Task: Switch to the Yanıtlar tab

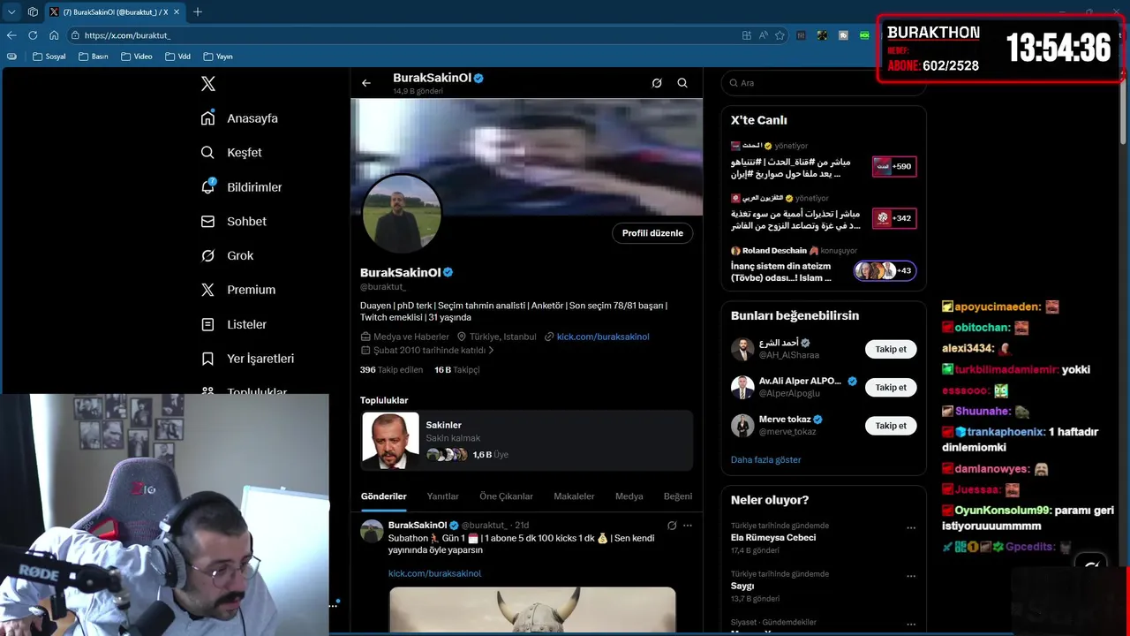Action: tap(443, 496)
